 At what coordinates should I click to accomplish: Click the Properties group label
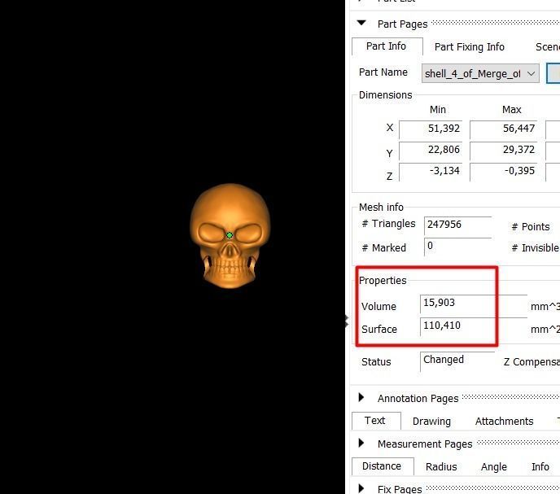pos(383,281)
